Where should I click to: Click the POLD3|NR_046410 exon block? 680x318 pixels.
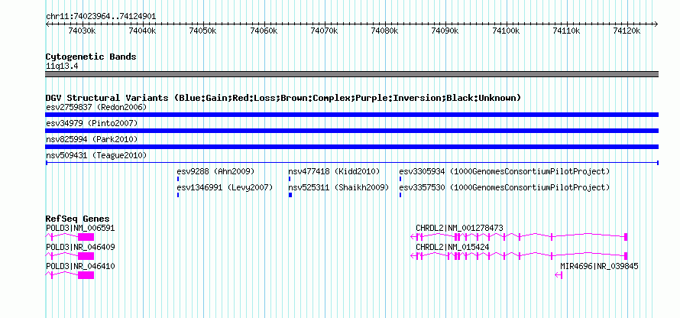point(86,275)
